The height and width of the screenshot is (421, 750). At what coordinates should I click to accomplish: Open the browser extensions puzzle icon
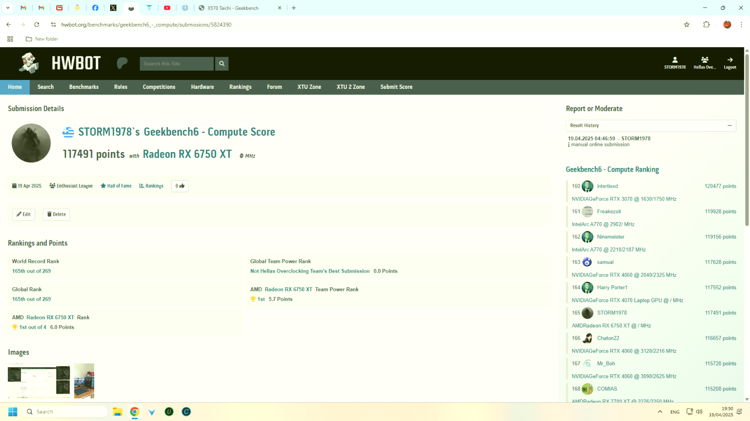pyautogui.click(x=706, y=25)
